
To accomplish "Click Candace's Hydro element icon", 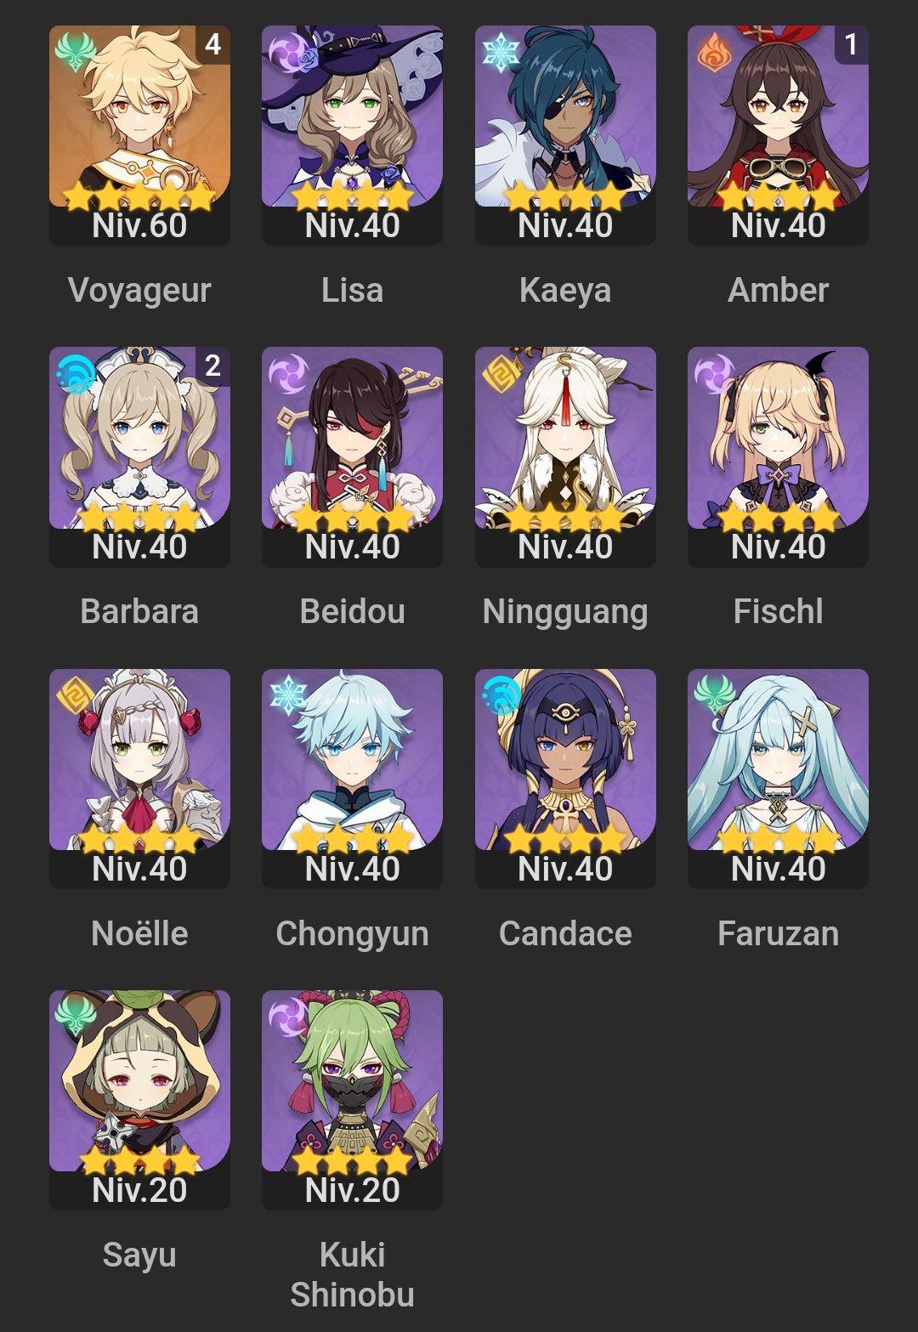I will pyautogui.click(x=501, y=694).
